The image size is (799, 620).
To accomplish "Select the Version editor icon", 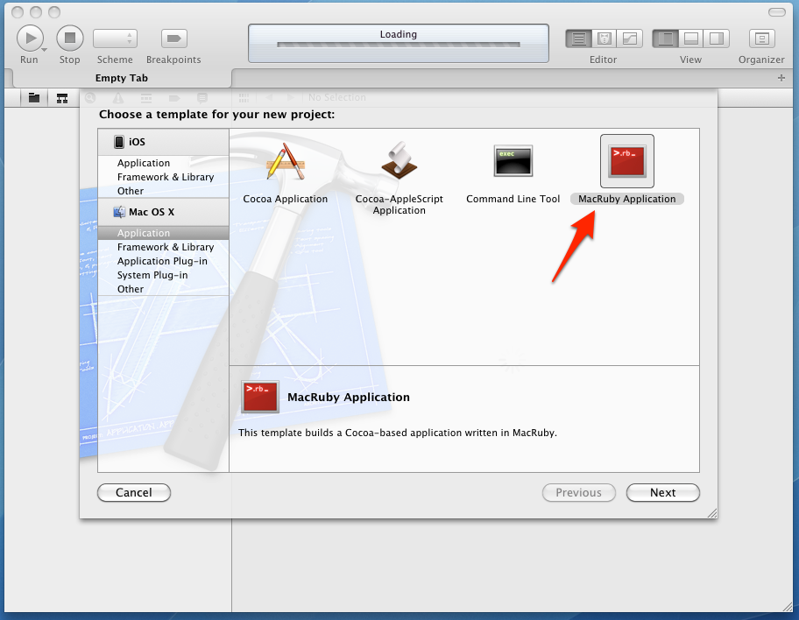I will (630, 39).
